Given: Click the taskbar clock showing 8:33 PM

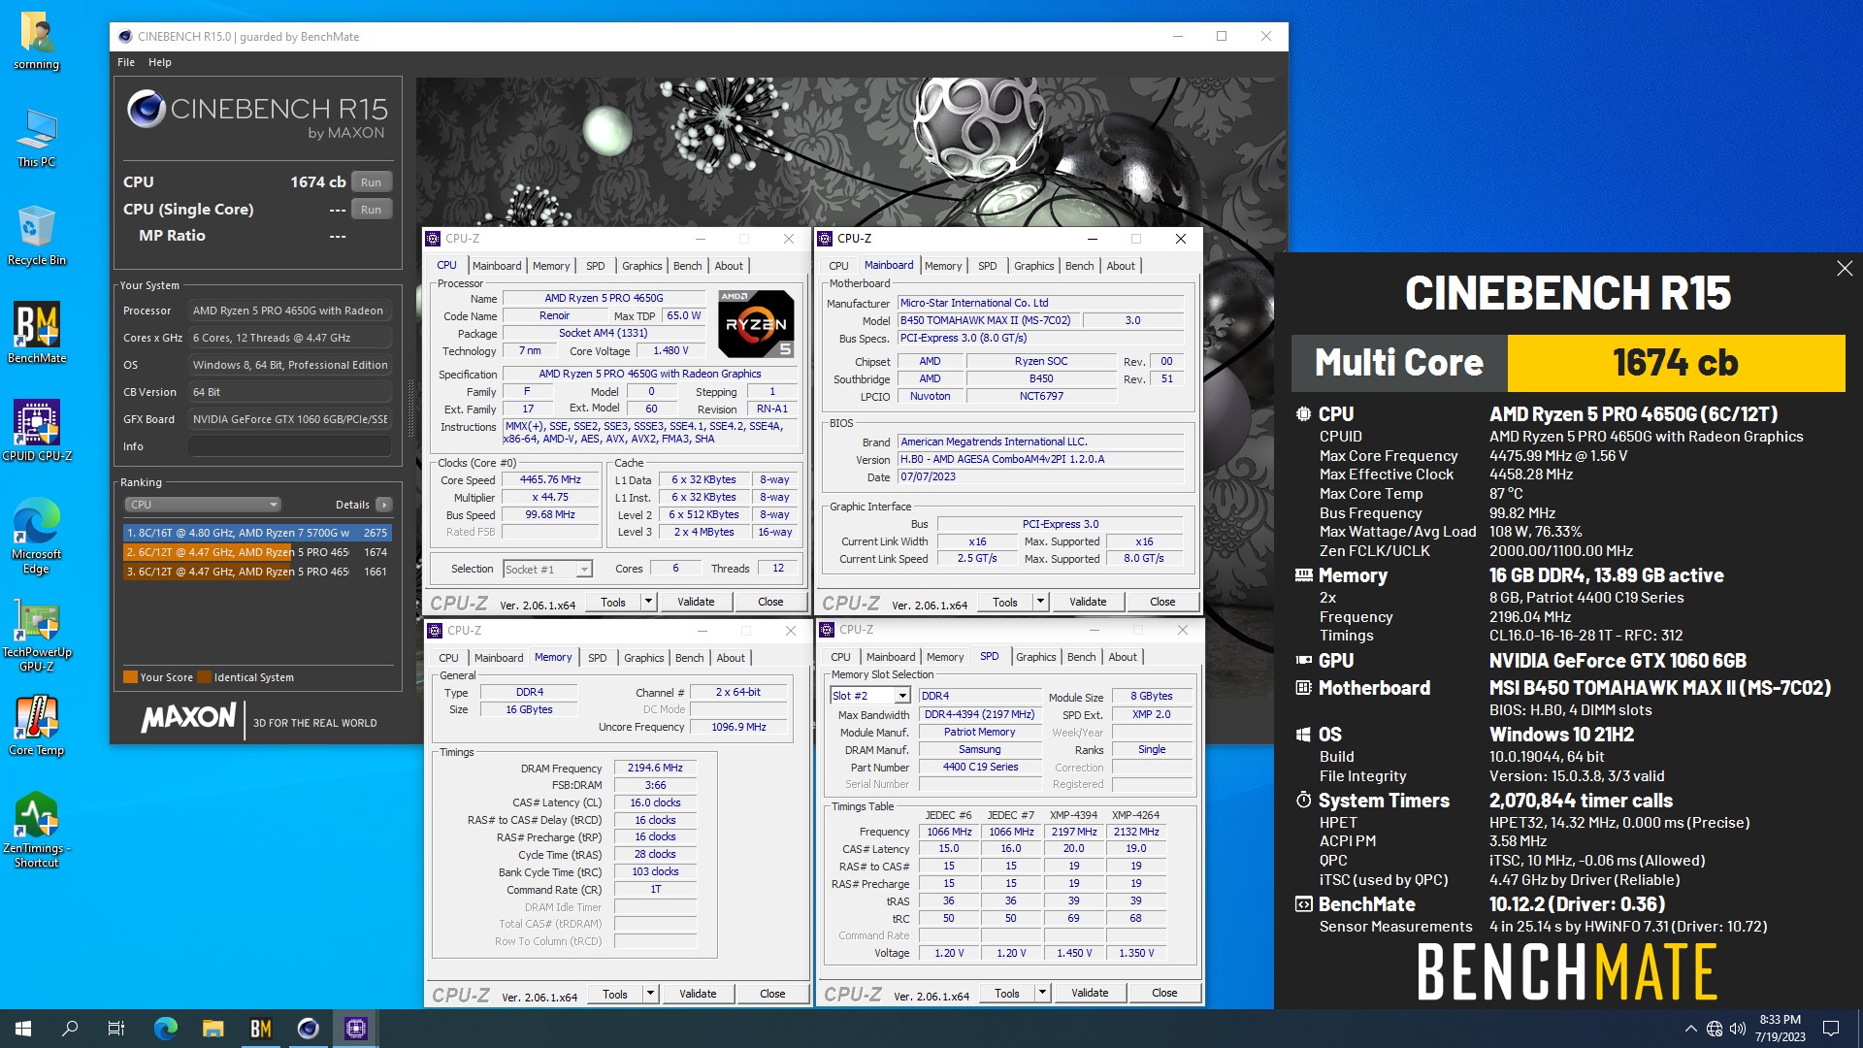Looking at the screenshot, I should coord(1780,1029).
